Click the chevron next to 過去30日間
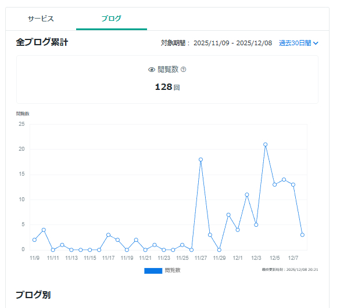Screen dimensions: 340x308 316,44
